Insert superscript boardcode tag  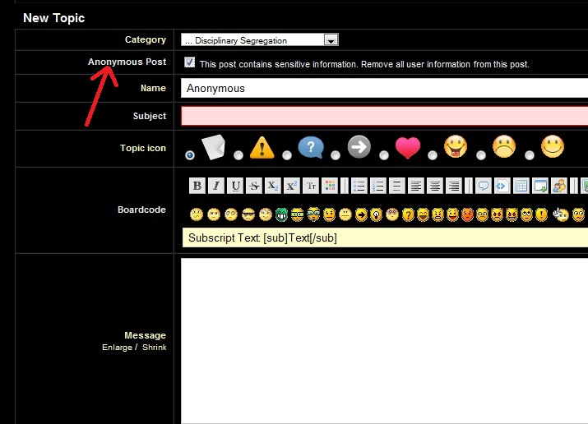pos(292,186)
